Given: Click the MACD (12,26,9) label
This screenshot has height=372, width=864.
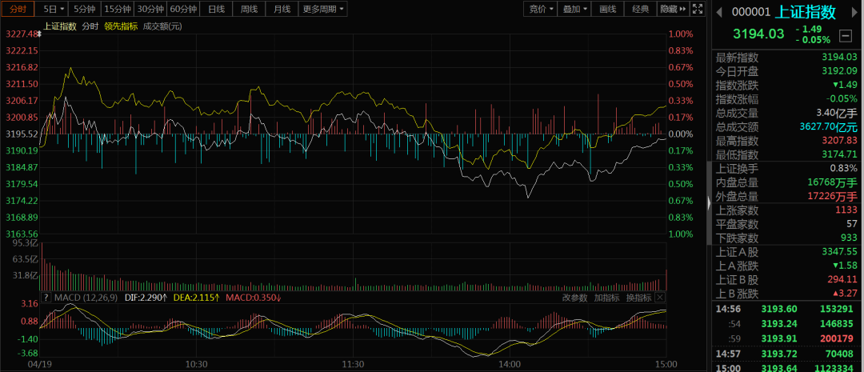Looking at the screenshot, I should (x=86, y=298).
